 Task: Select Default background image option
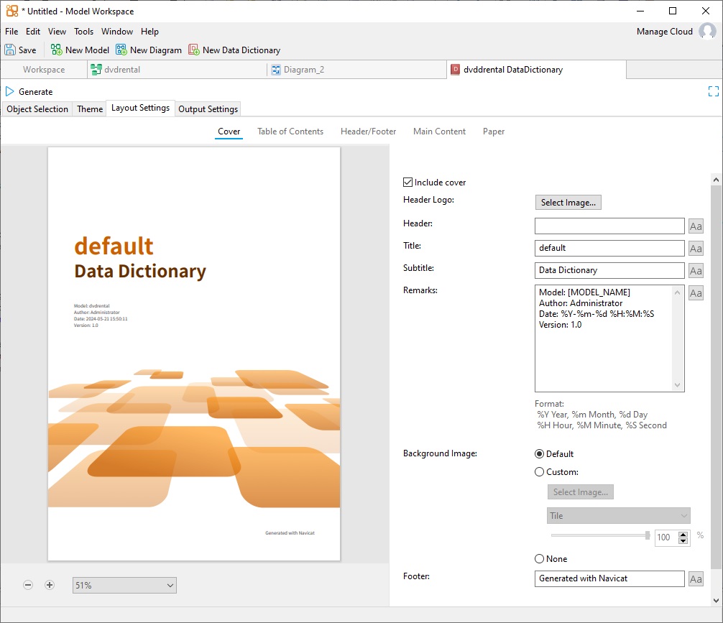click(x=539, y=453)
